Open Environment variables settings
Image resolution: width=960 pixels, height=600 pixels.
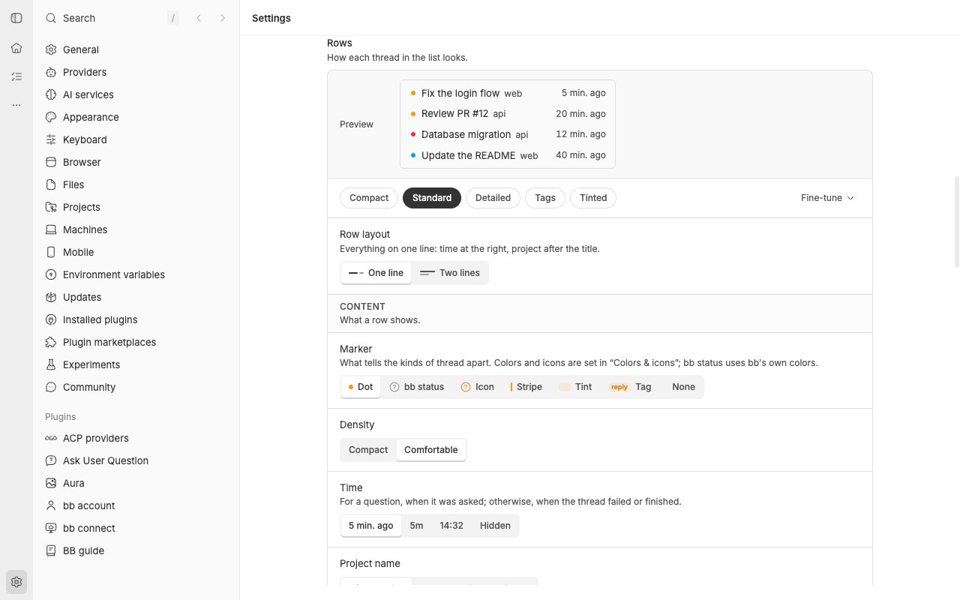[136, 274]
